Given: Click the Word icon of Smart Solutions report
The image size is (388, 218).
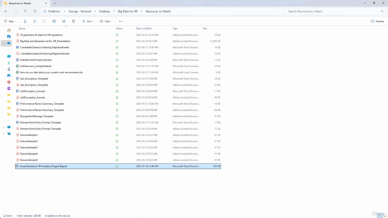Looking at the screenshot, I should click(18, 167).
